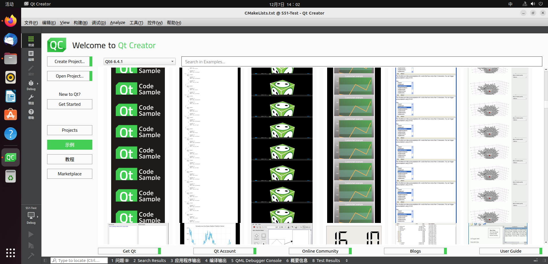Image resolution: width=548 pixels, height=264 pixels.
Task: Toggle the left sidebar visibility button
Action: pos(45,260)
